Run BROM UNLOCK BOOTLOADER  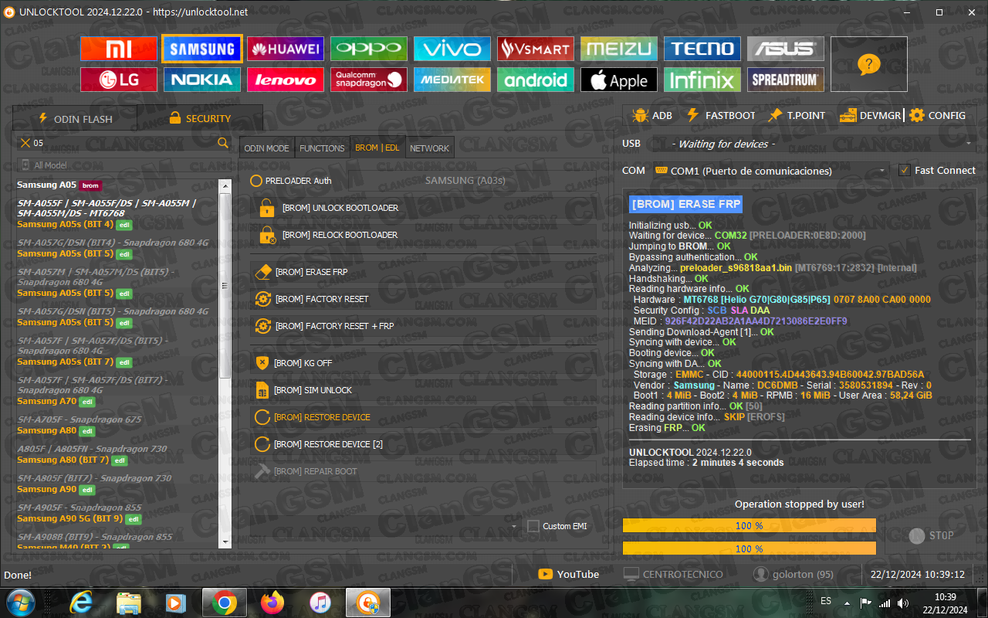(x=423, y=208)
